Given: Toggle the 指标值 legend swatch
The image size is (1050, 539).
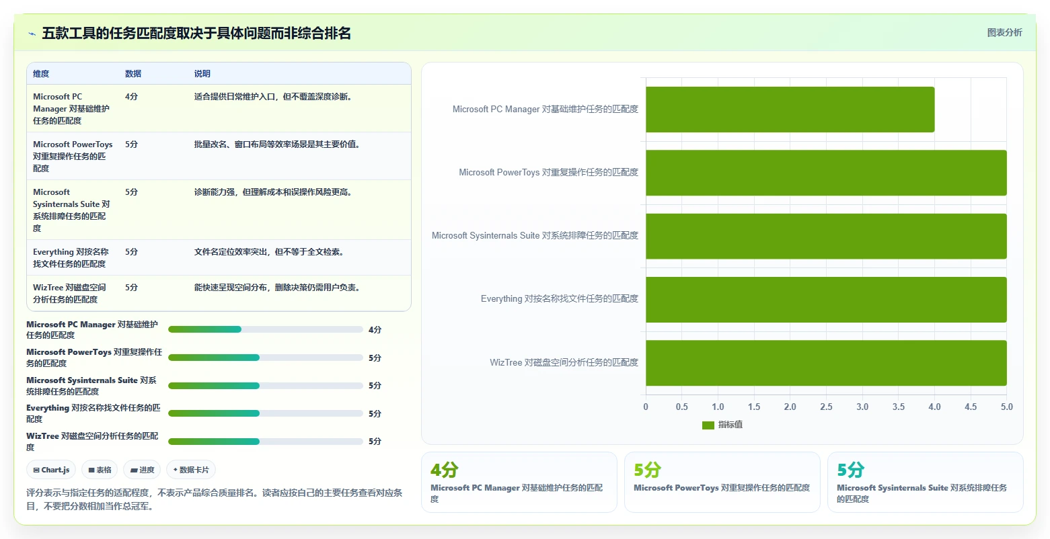Looking at the screenshot, I should click(x=708, y=425).
